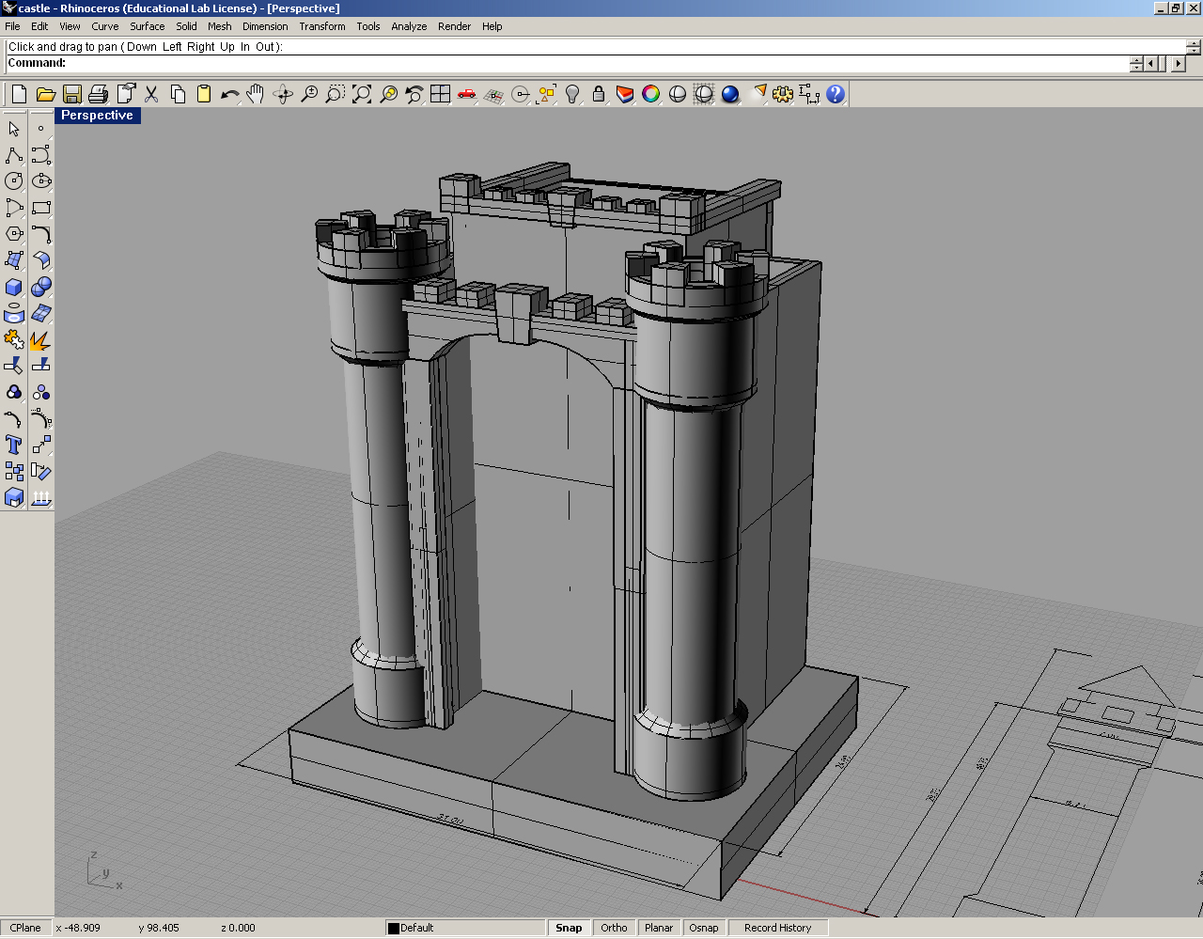The height and width of the screenshot is (939, 1203).
Task: Cut selection with the scissors icon
Action: [x=150, y=94]
